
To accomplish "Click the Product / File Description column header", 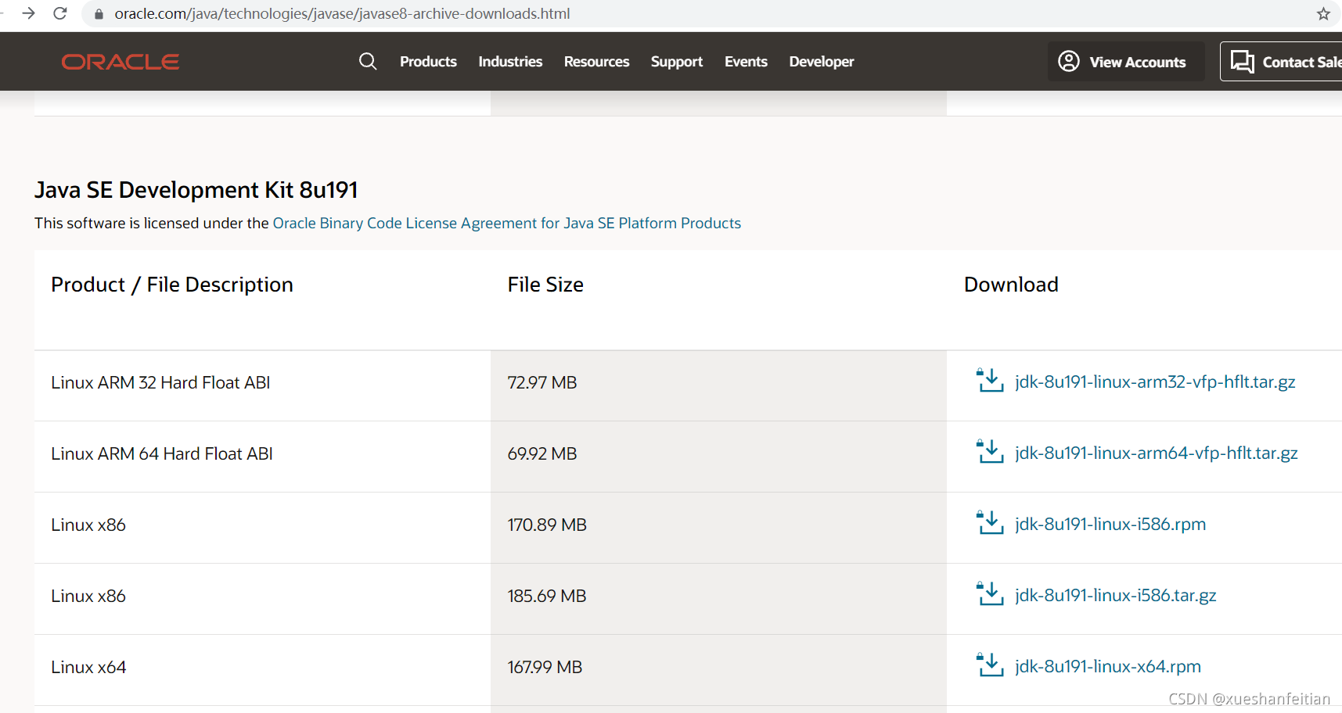I will coord(172,285).
